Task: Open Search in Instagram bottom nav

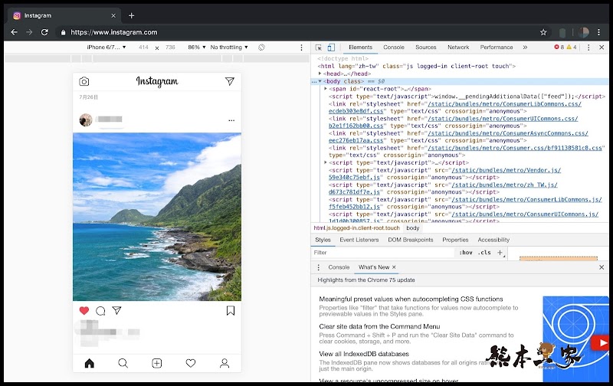Action: coord(123,363)
